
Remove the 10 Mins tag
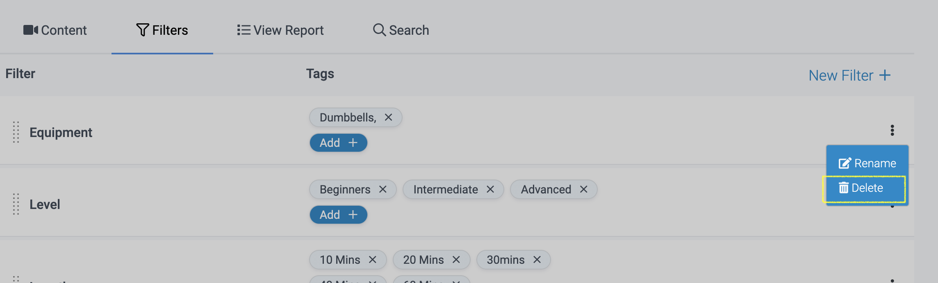pos(372,260)
